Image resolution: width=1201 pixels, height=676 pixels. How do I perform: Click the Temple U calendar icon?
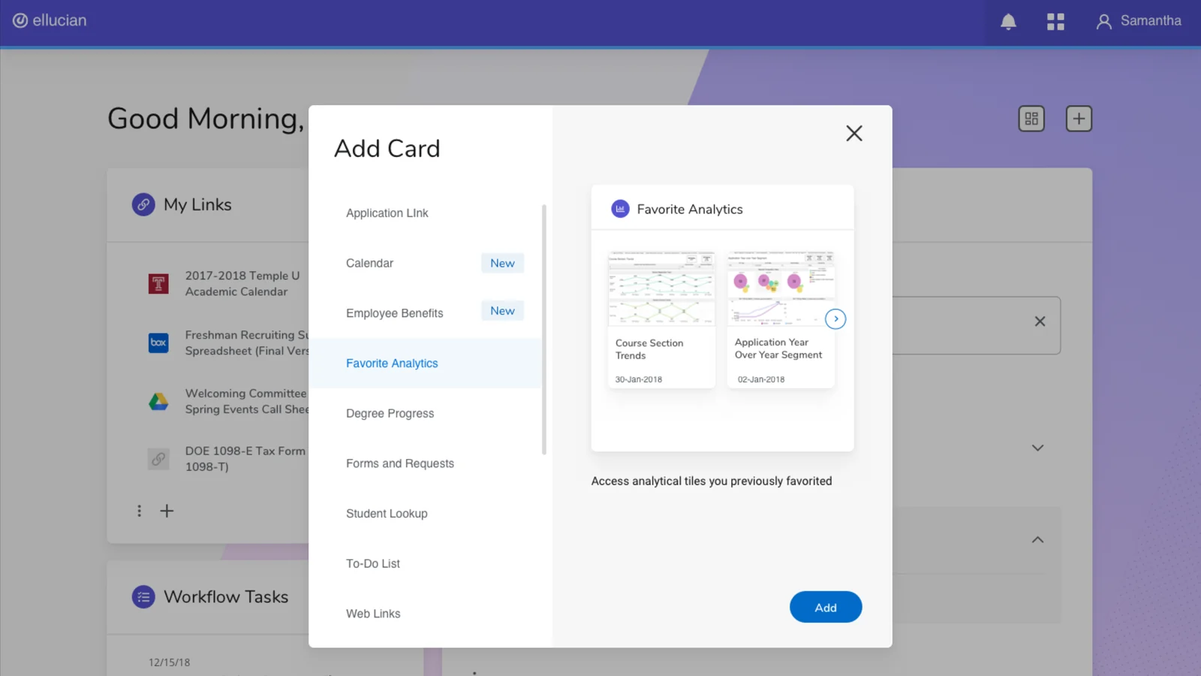tap(158, 284)
